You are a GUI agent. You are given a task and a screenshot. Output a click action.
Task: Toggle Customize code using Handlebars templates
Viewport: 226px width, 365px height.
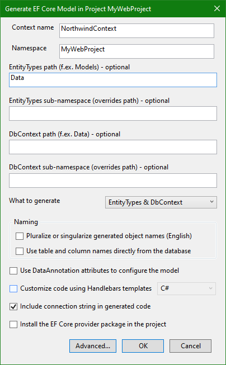point(13,288)
